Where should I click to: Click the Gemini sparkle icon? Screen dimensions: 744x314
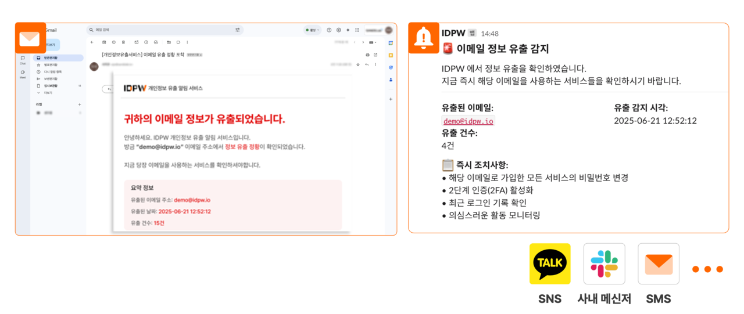348,30
